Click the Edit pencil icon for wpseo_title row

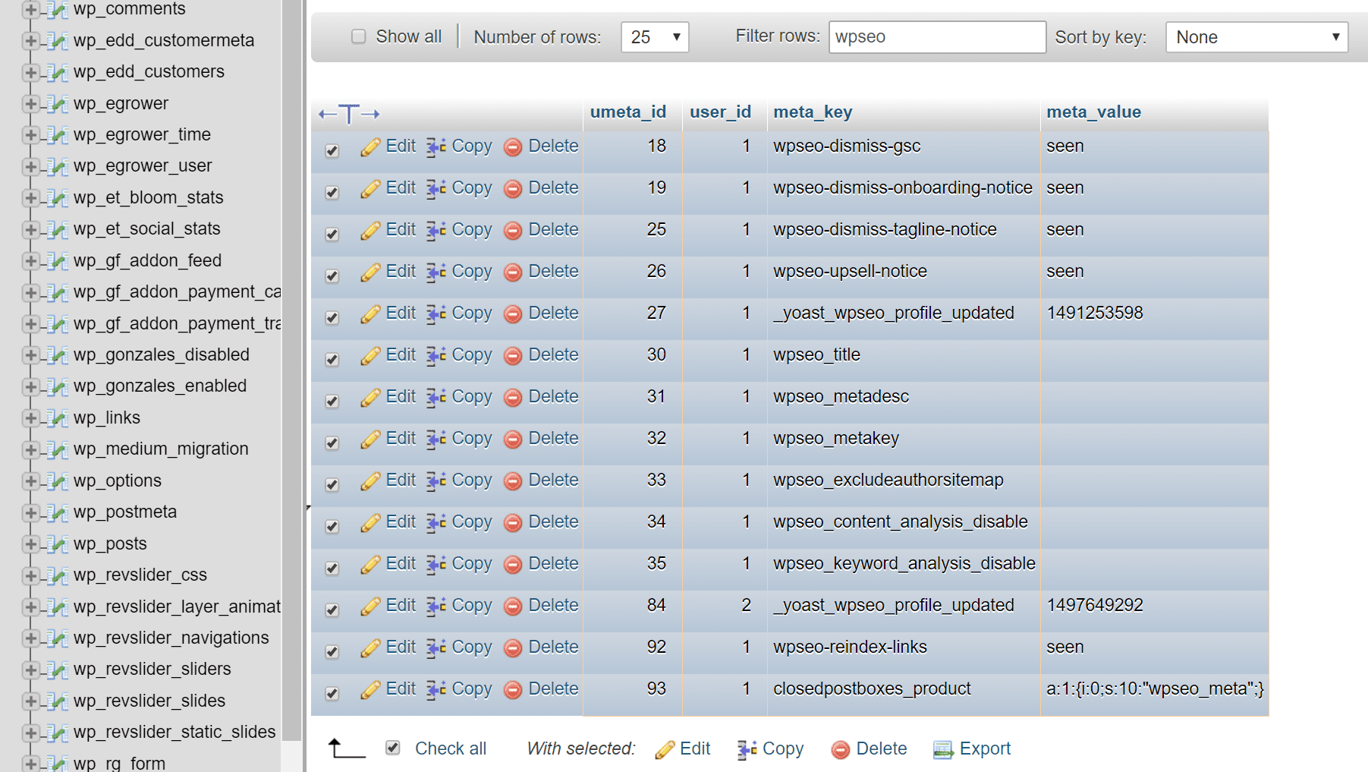(x=371, y=354)
